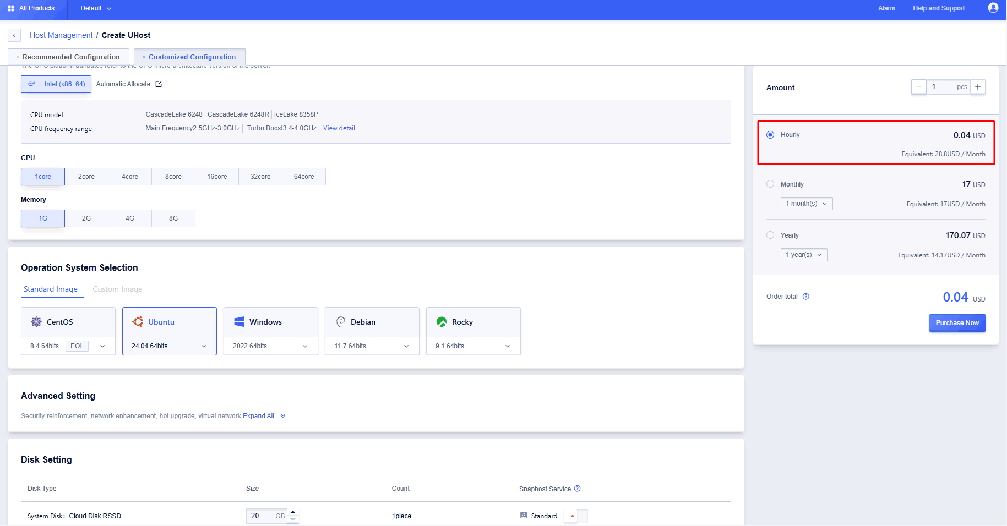Open the Debian 11.7 64bits version dropdown
1007x526 pixels.
tap(372, 346)
